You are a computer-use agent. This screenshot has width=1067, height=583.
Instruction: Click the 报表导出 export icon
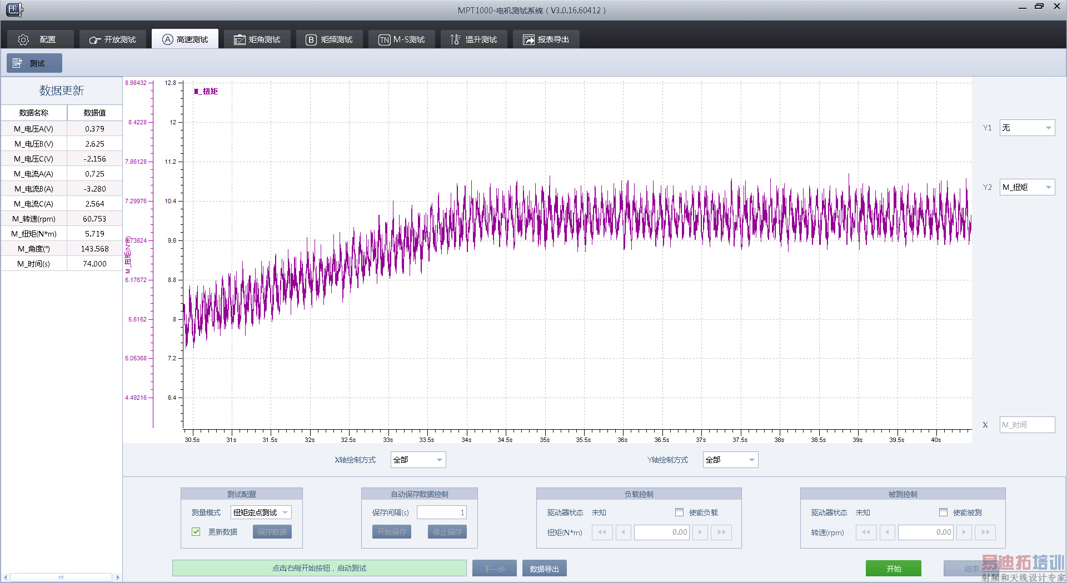(x=528, y=40)
